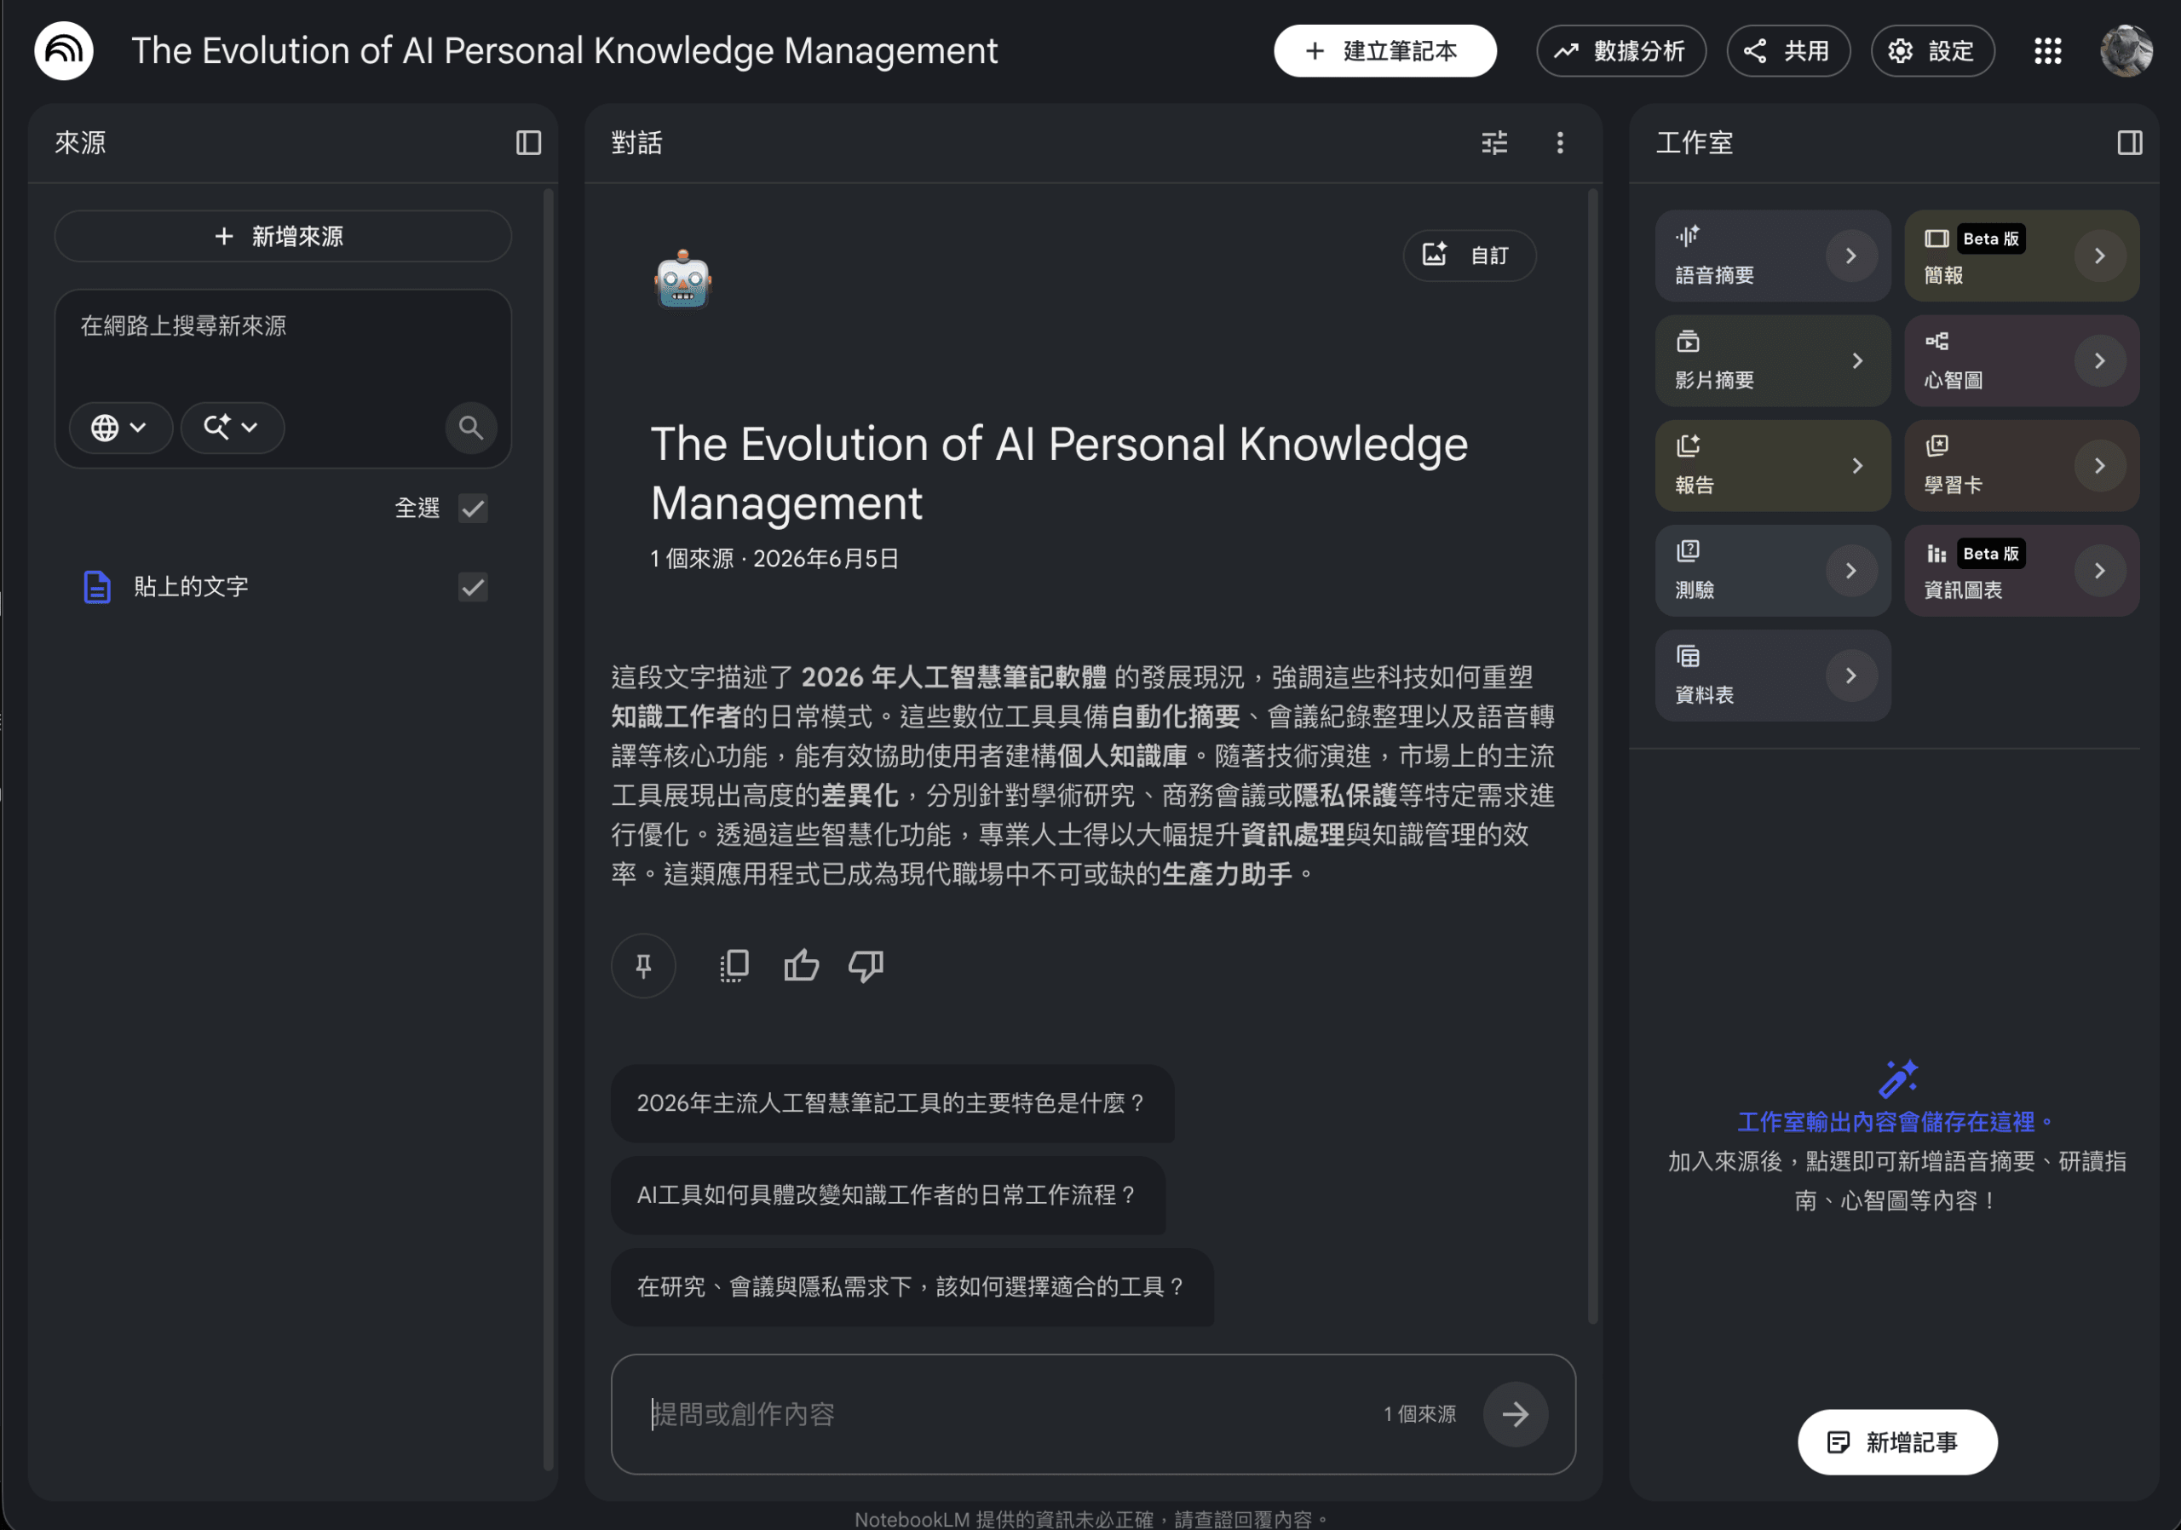Pin the summary response as note
The height and width of the screenshot is (1530, 2181).
pos(643,966)
